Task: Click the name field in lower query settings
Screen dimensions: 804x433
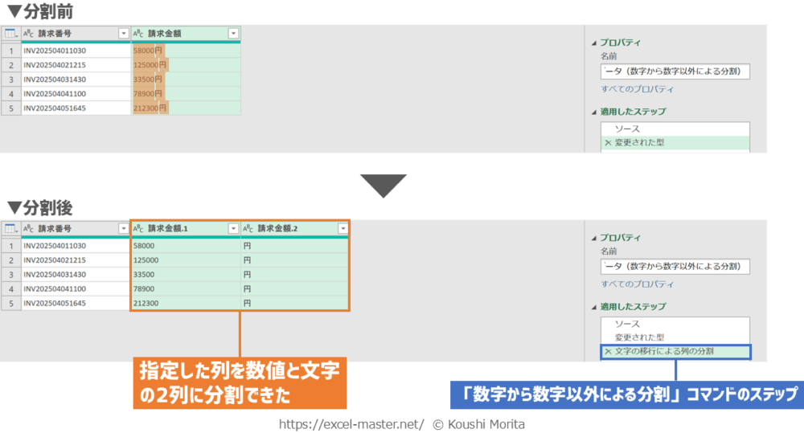Action: coord(675,267)
